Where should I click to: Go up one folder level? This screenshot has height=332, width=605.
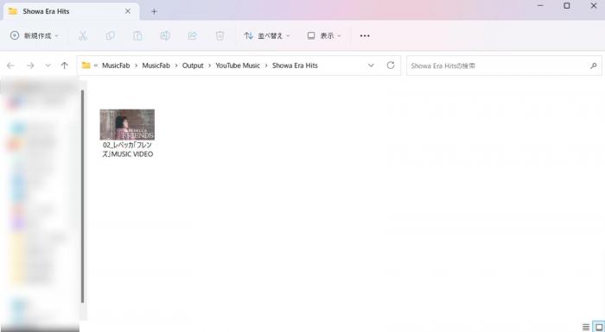(x=65, y=66)
